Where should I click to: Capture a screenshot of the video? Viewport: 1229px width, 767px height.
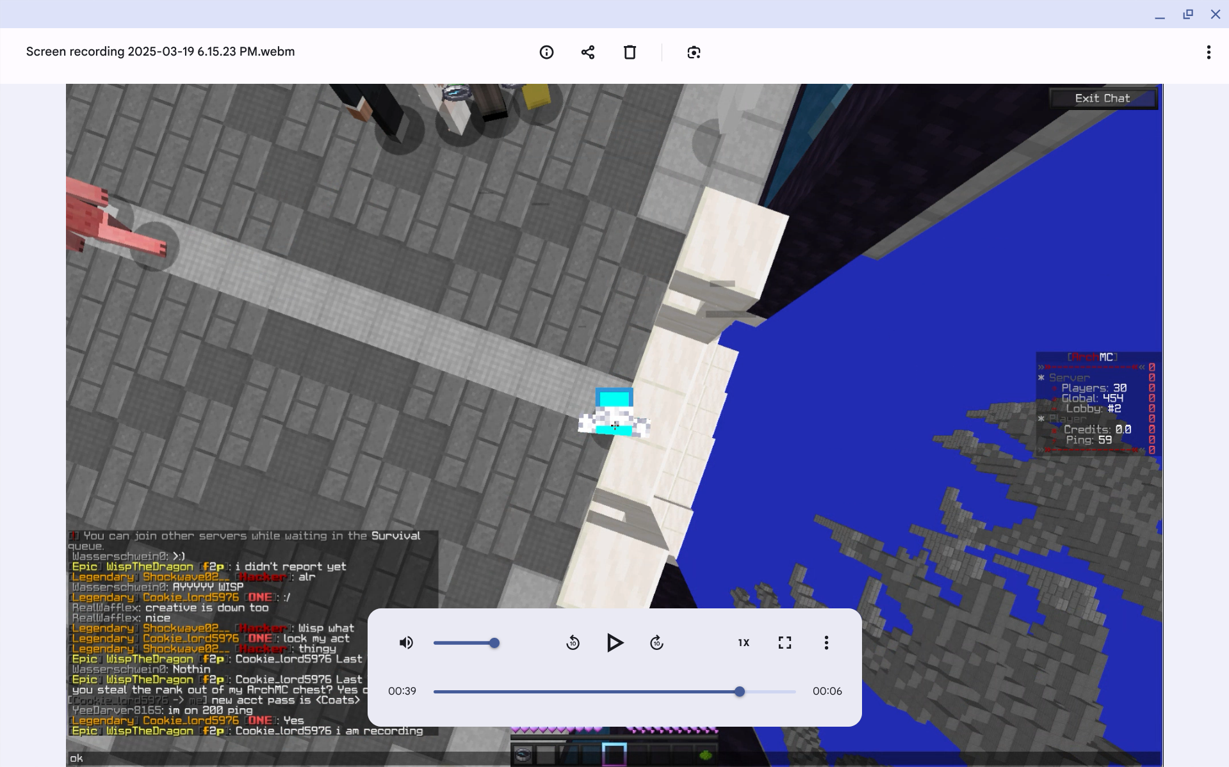point(694,52)
